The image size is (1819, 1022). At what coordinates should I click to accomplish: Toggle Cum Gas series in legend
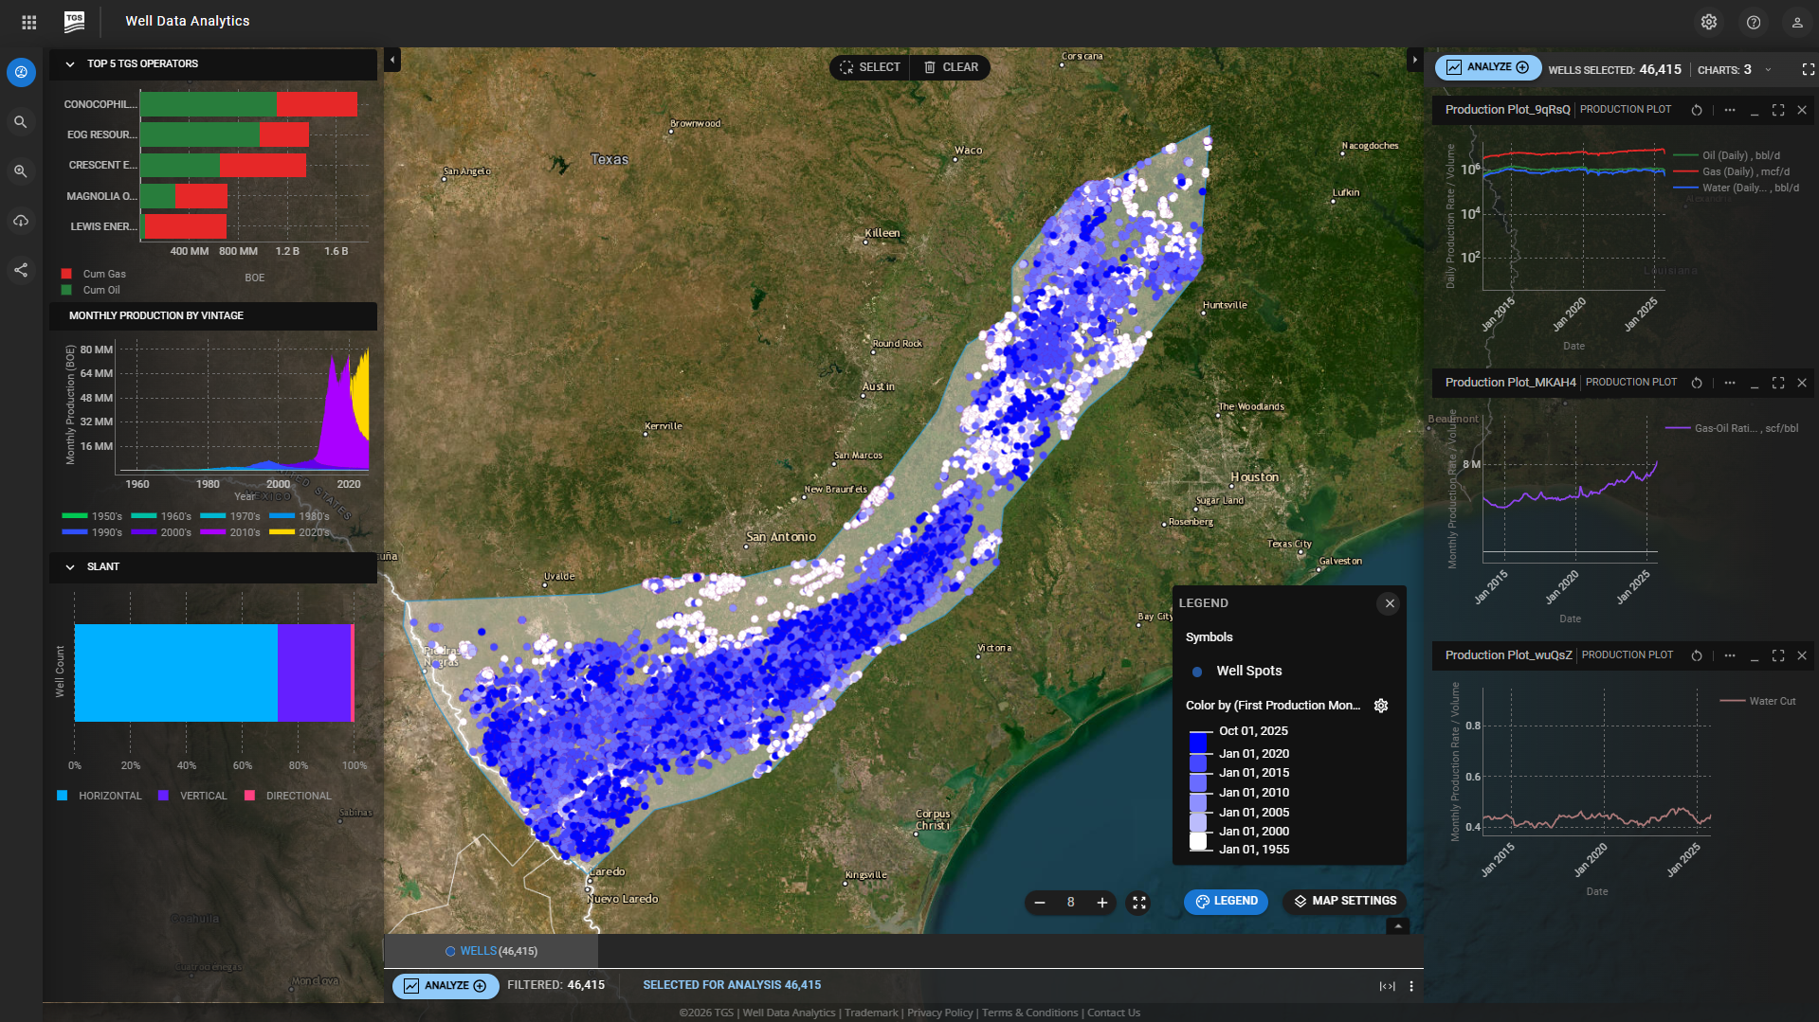tap(94, 274)
